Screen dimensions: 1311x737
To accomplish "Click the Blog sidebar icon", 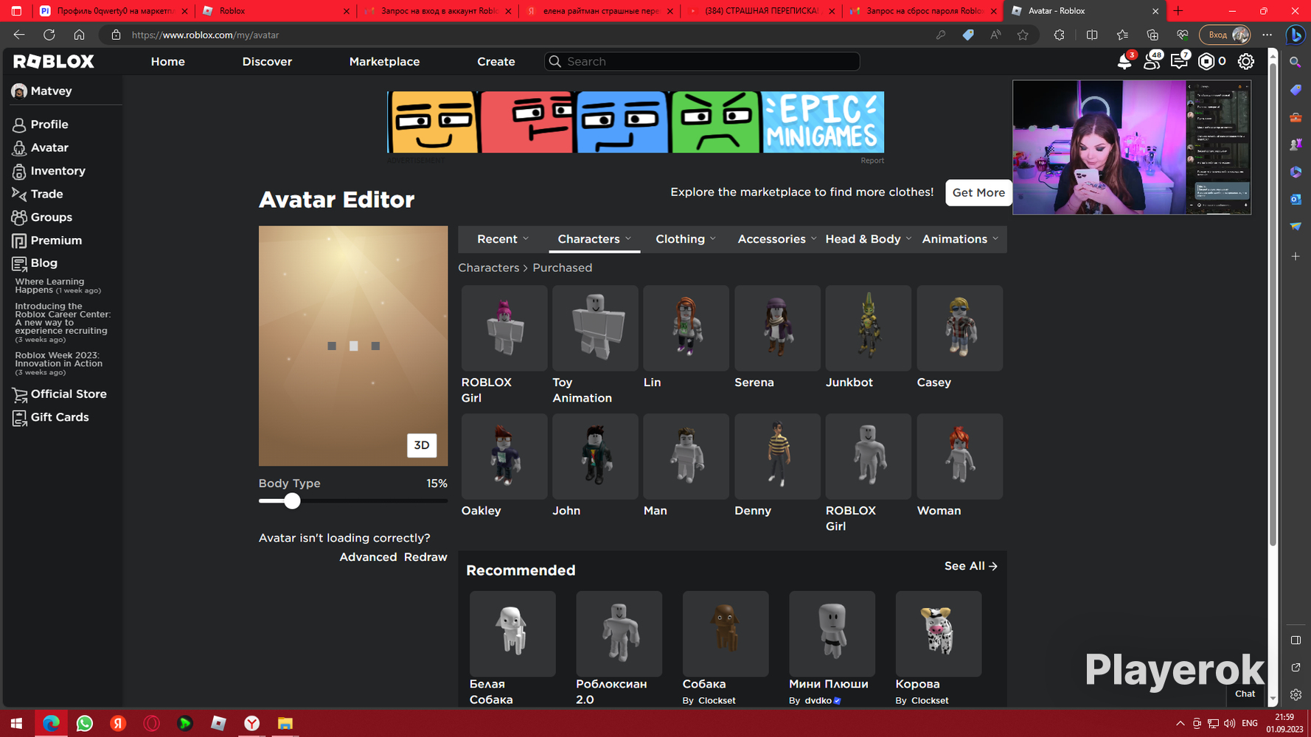I will click(19, 264).
